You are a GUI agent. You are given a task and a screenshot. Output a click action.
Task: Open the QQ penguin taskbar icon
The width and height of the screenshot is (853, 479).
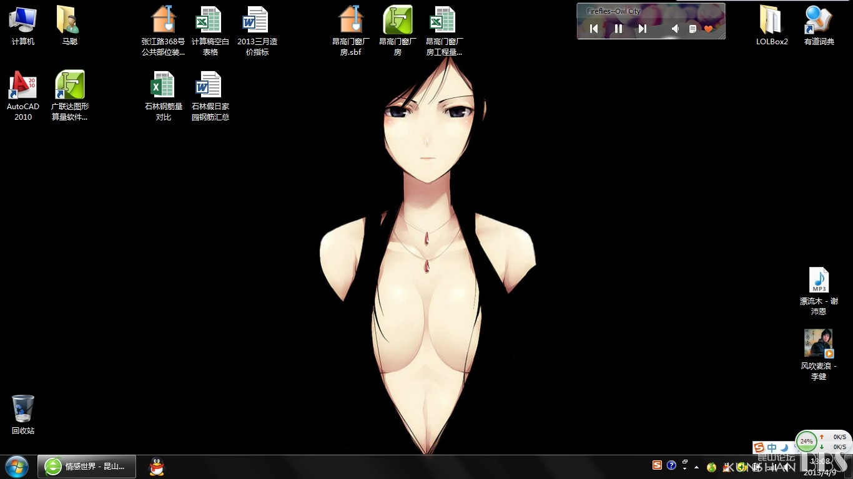coord(157,467)
